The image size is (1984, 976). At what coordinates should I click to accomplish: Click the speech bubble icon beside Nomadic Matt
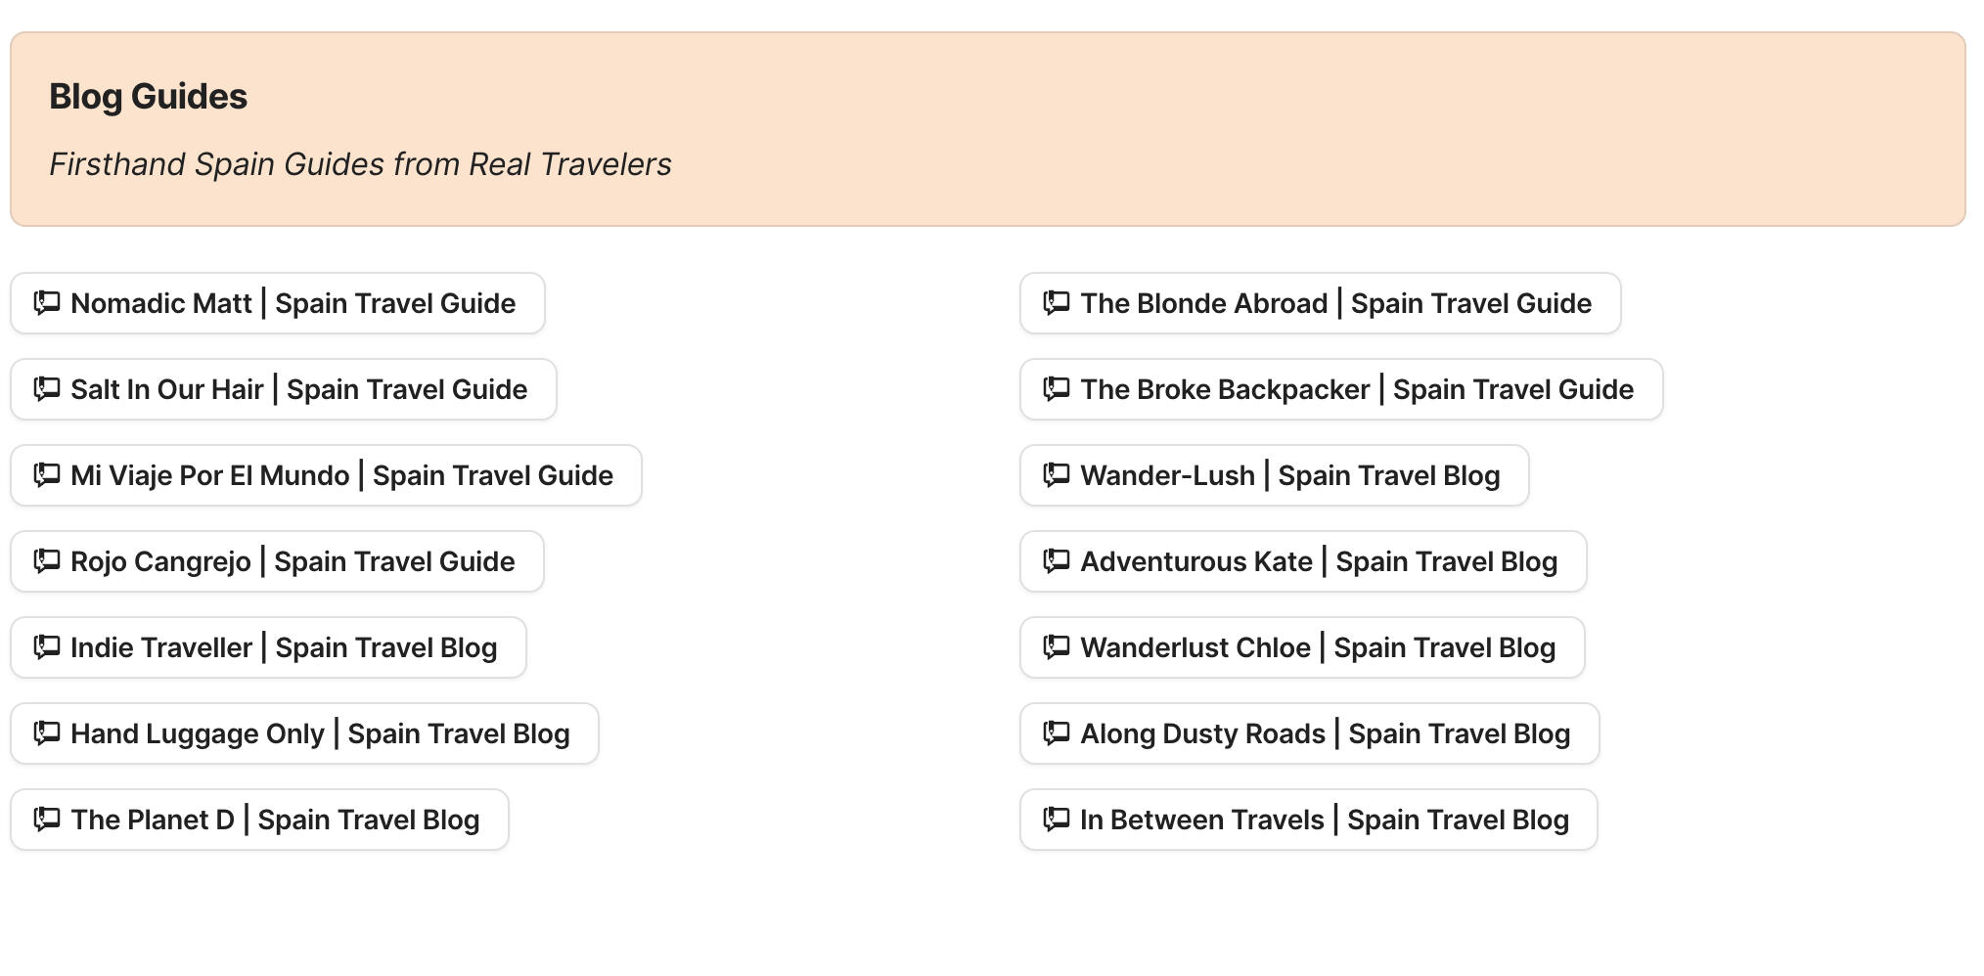point(45,304)
